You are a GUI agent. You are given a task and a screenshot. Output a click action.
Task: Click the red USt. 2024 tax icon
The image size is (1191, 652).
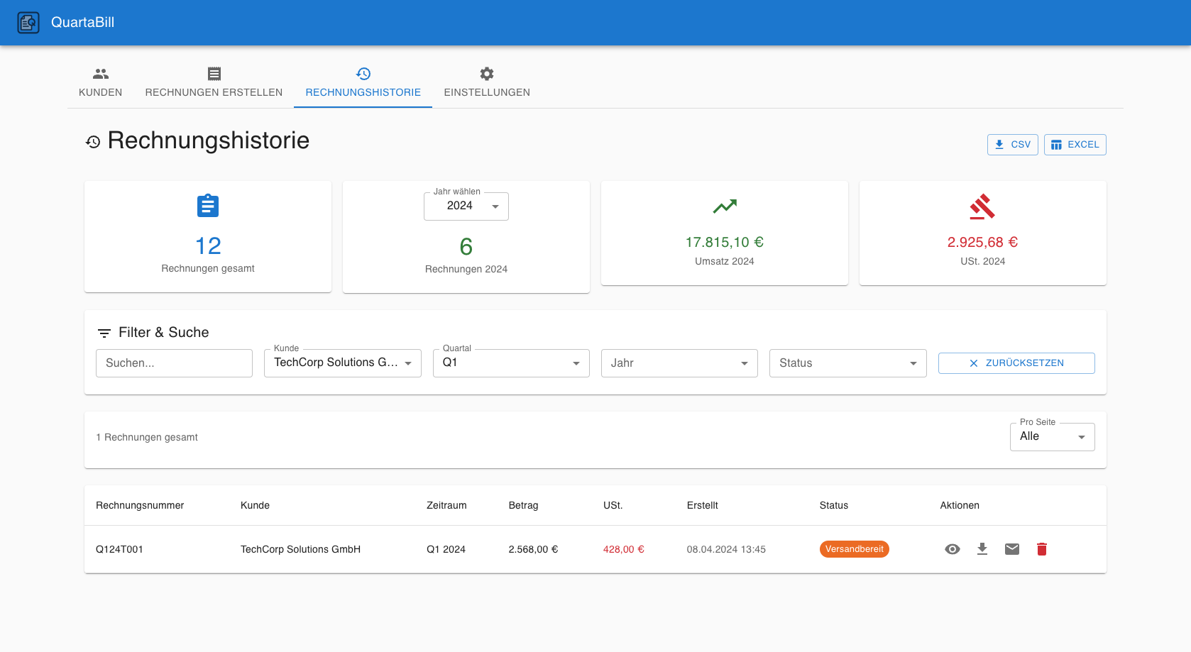click(982, 206)
